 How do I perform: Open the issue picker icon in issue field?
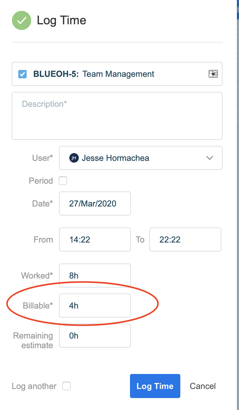[213, 74]
